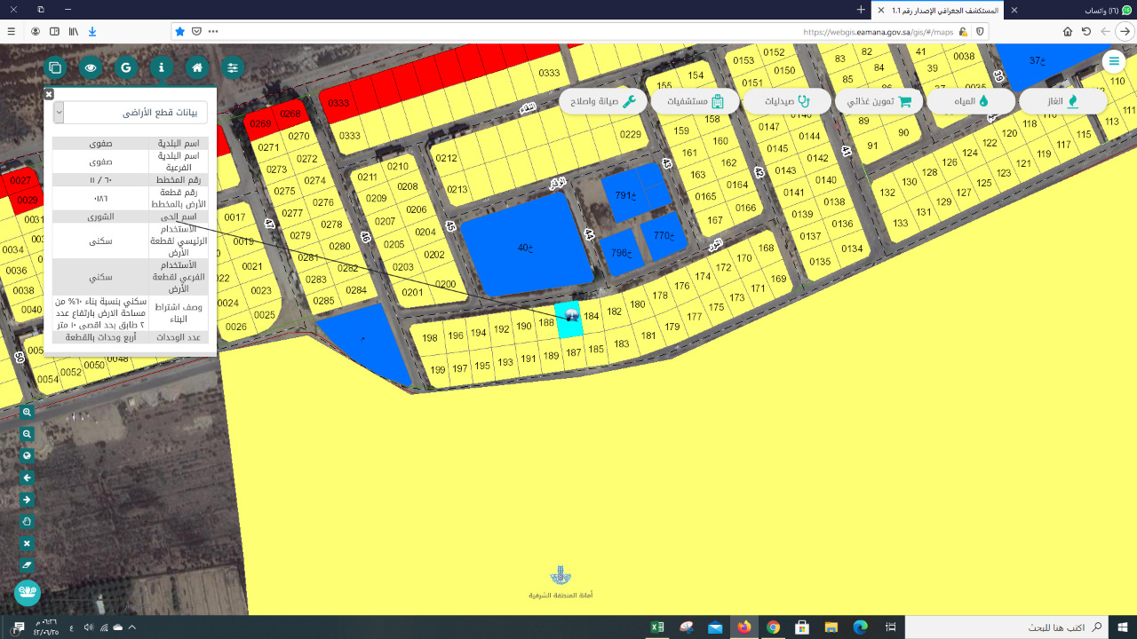Click the zoom out map tool
This screenshot has height=639, width=1137.
28,434
